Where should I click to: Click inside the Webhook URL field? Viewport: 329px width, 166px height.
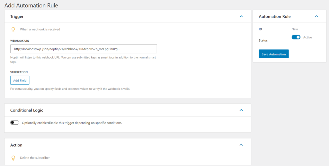(x=84, y=49)
